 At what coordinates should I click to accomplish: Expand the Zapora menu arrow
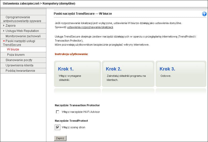click(x=4, y=26)
